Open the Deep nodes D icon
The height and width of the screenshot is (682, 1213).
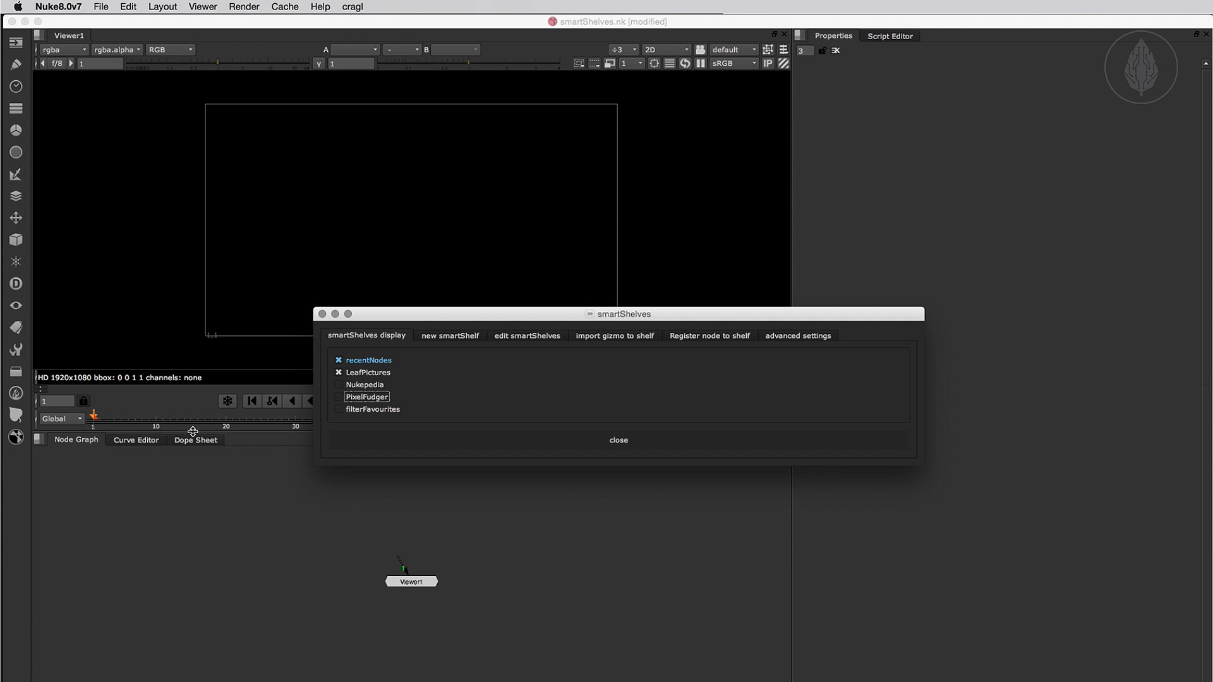[16, 284]
